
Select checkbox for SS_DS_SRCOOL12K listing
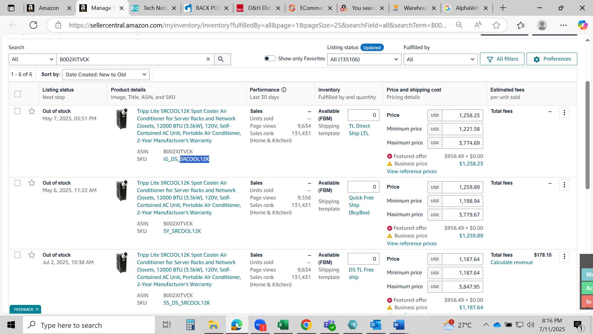click(18, 255)
